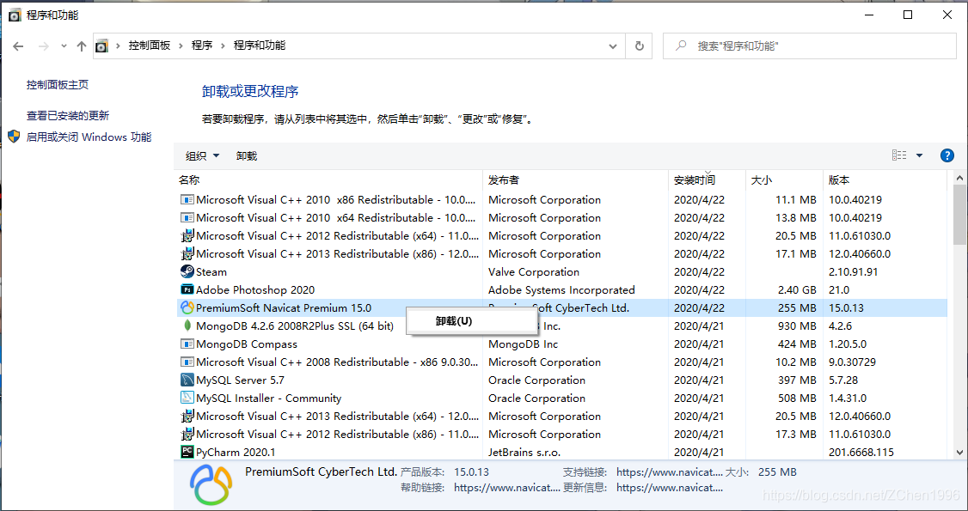
Task: Click the 卸载 toolbar button
Action: (247, 156)
